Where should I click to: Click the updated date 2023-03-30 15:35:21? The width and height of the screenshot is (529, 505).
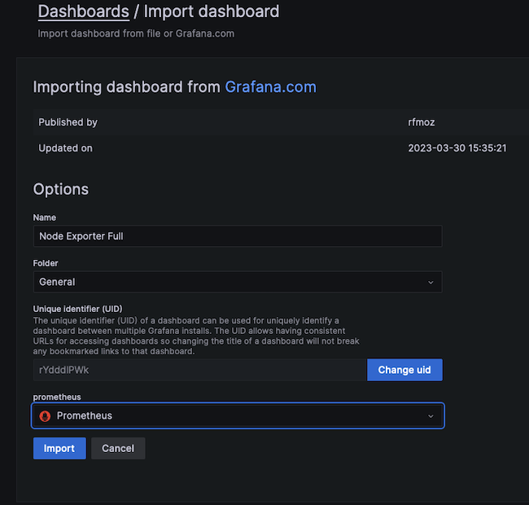point(457,148)
